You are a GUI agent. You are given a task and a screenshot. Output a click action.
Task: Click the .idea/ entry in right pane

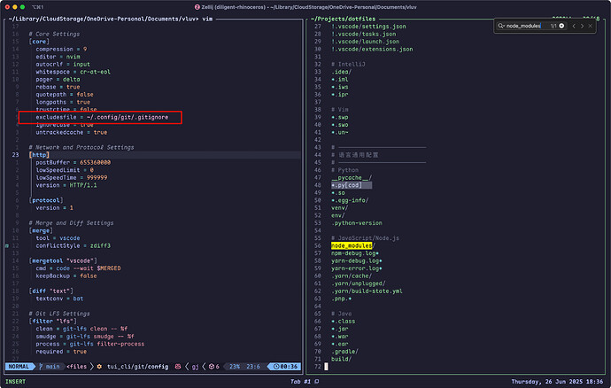(341, 72)
